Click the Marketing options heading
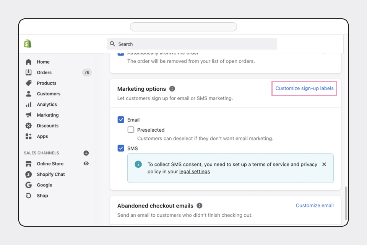 click(141, 89)
